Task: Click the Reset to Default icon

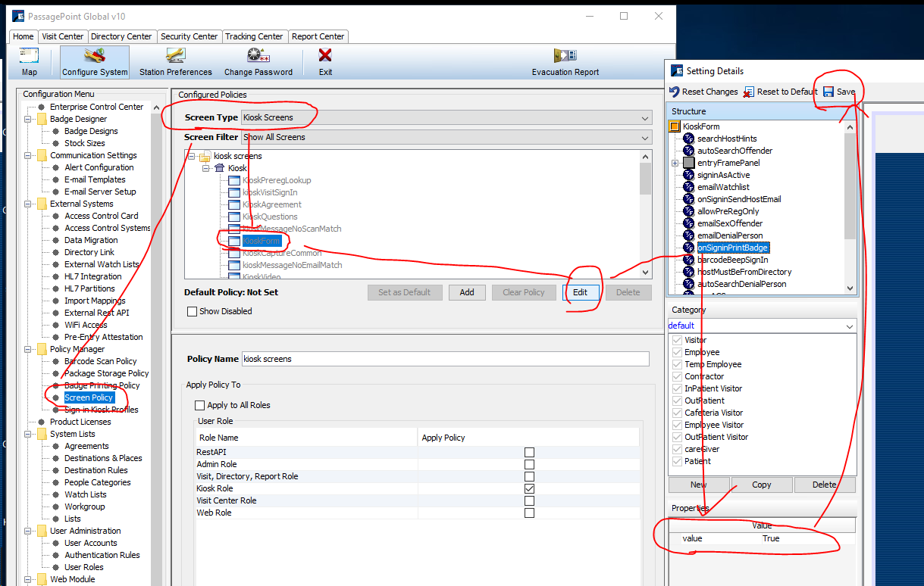Action: pyautogui.click(x=749, y=92)
